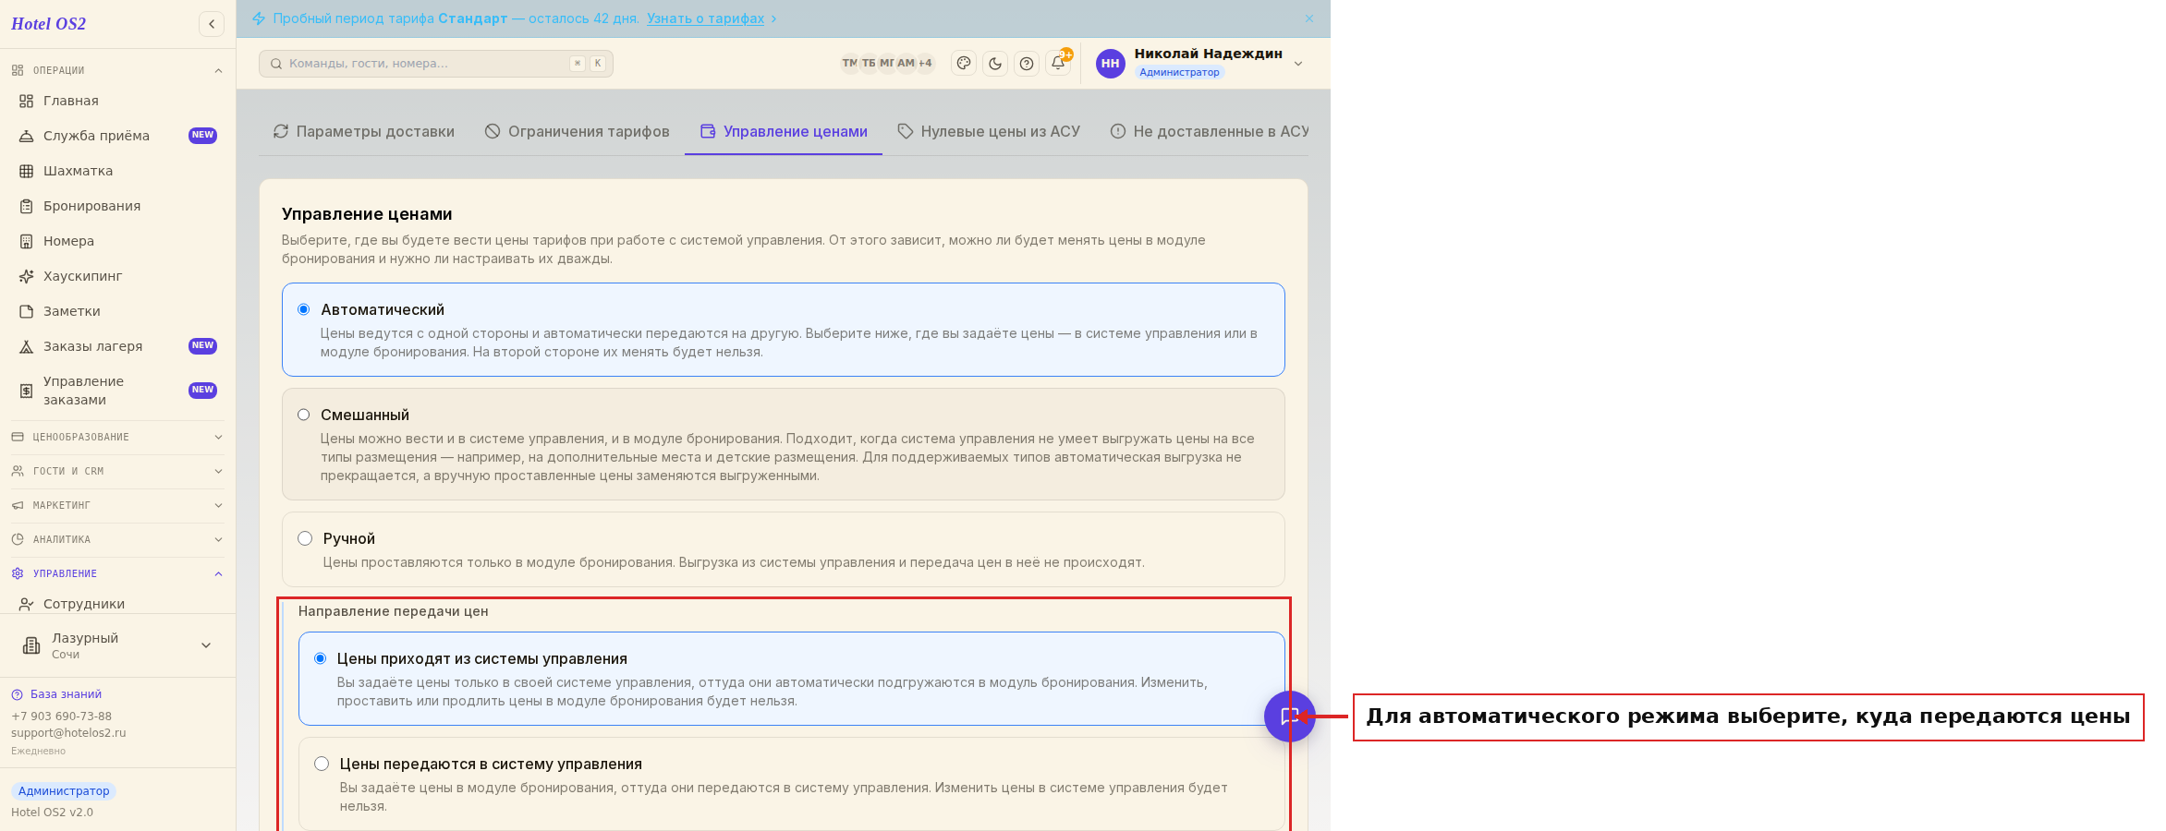This screenshot has width=2166, height=831.
Task: Open Заказы лагеря in the sidebar
Action: [x=118, y=346]
